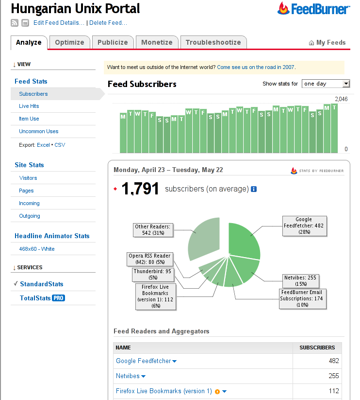
Task: Click Delete Feed link
Action: tap(108, 23)
